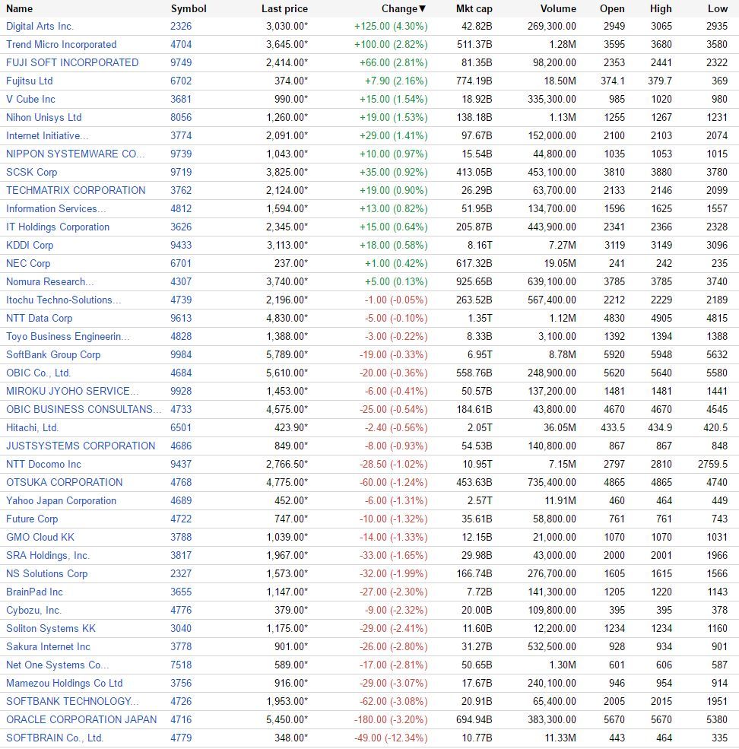The image size is (739, 749).
Task: Open NS Solutions Corp link
Action: [47, 573]
